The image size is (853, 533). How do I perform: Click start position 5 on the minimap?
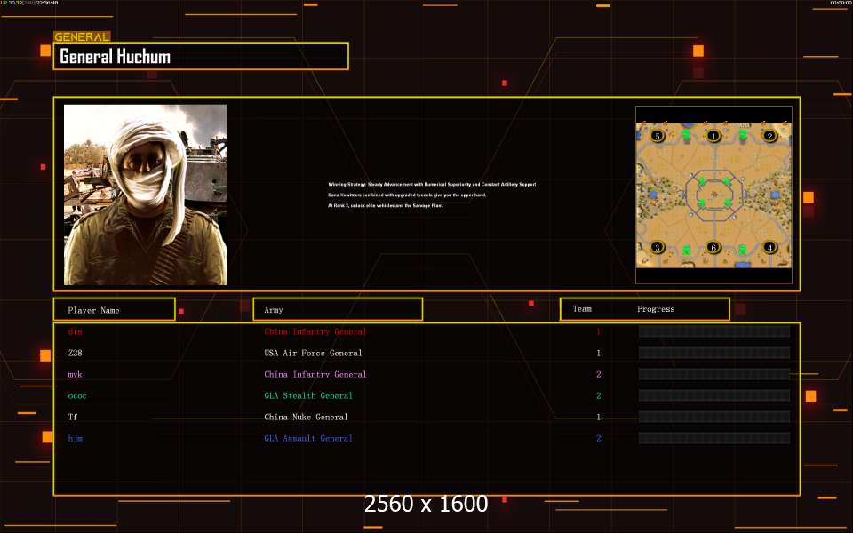(657, 136)
